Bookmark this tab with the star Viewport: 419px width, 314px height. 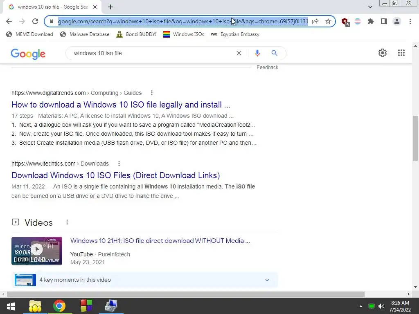[328, 21]
